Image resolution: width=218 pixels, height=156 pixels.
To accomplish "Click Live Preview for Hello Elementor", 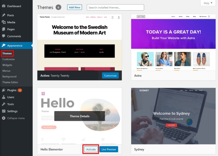I will coord(109,149).
